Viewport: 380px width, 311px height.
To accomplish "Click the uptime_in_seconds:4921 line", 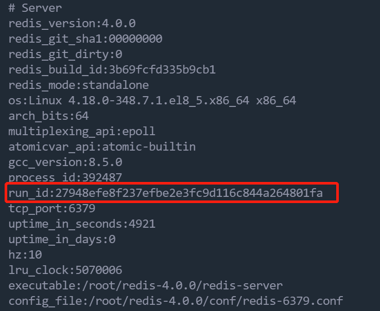I will [x=81, y=224].
